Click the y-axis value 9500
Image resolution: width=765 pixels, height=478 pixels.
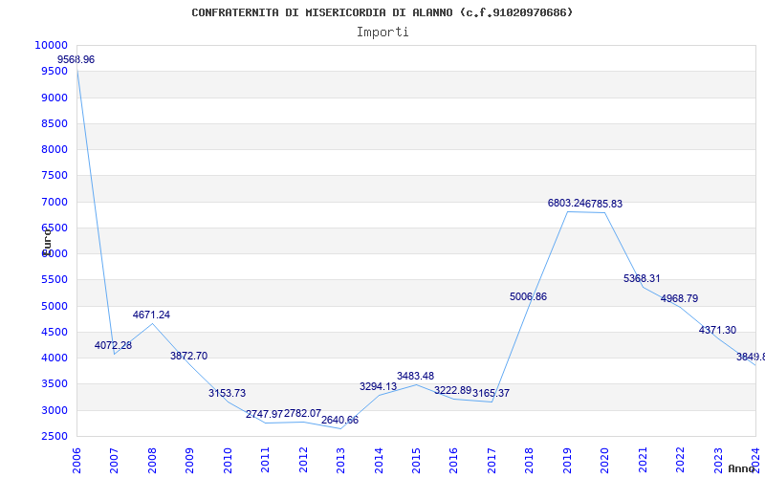(55, 71)
